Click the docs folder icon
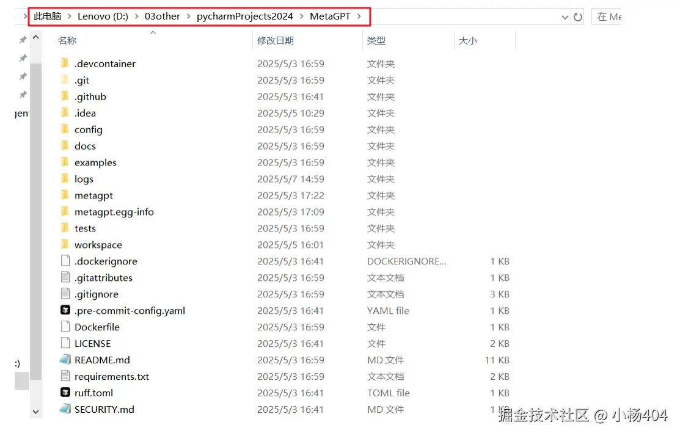The width and height of the screenshot is (680, 436). (x=65, y=145)
